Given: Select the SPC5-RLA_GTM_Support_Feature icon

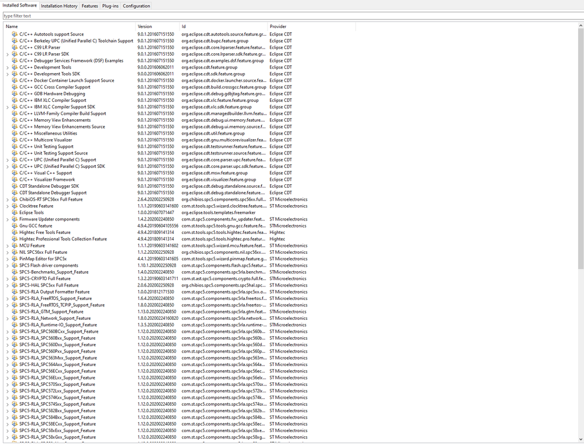Looking at the screenshot, I should click(x=15, y=312).
